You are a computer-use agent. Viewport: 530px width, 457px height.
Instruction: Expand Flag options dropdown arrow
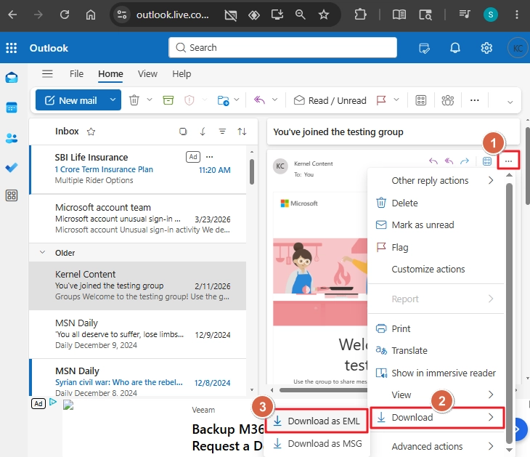pyautogui.click(x=396, y=100)
